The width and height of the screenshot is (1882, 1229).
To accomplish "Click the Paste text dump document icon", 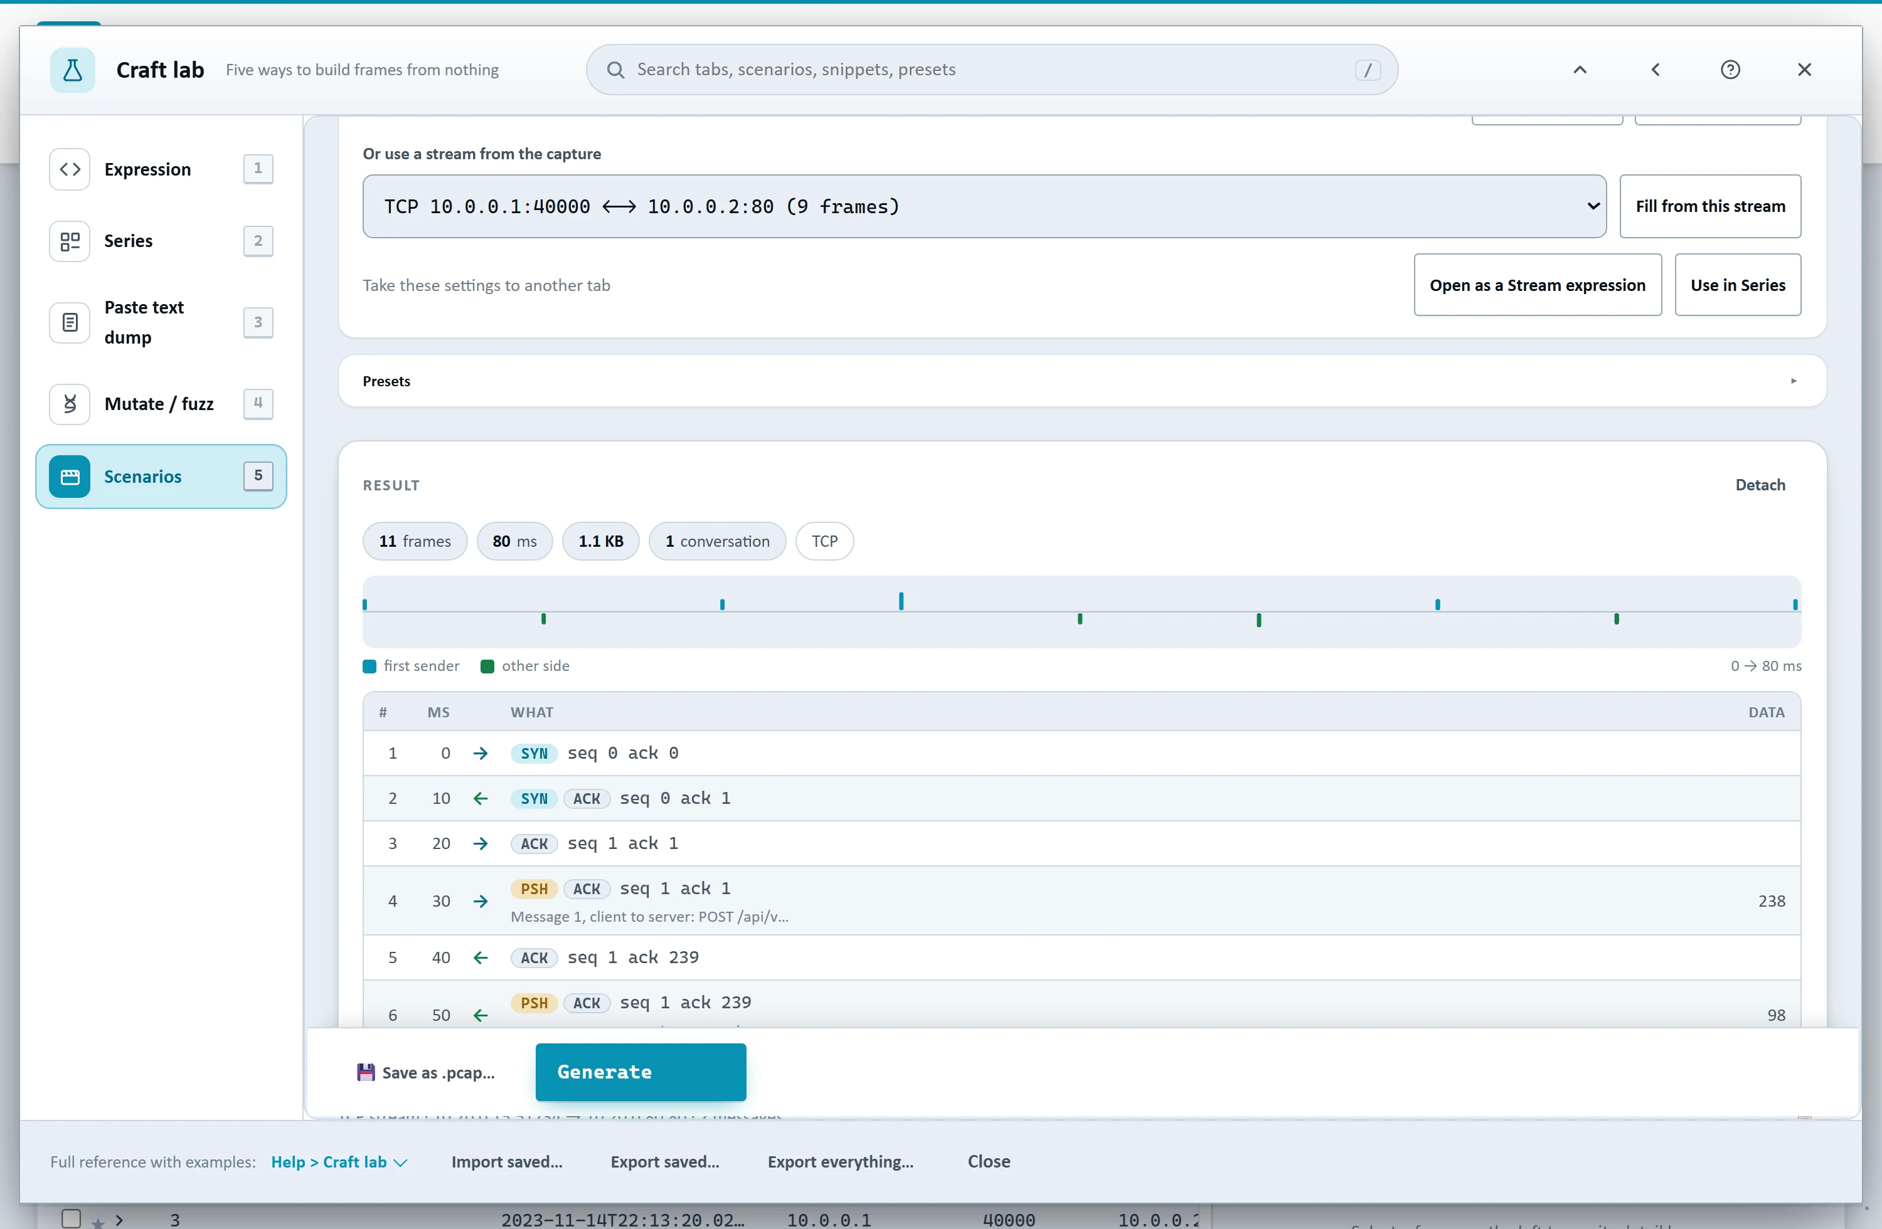I will [70, 322].
